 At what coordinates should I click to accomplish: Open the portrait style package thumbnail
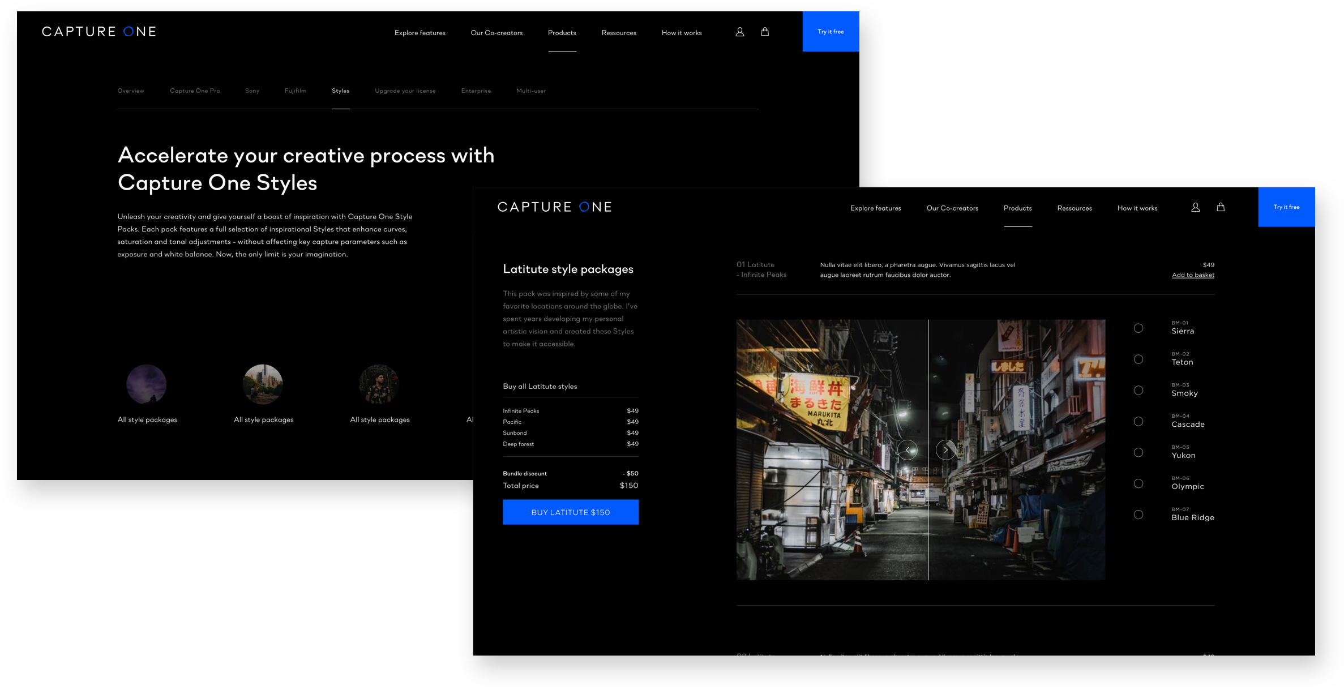pyautogui.click(x=379, y=384)
